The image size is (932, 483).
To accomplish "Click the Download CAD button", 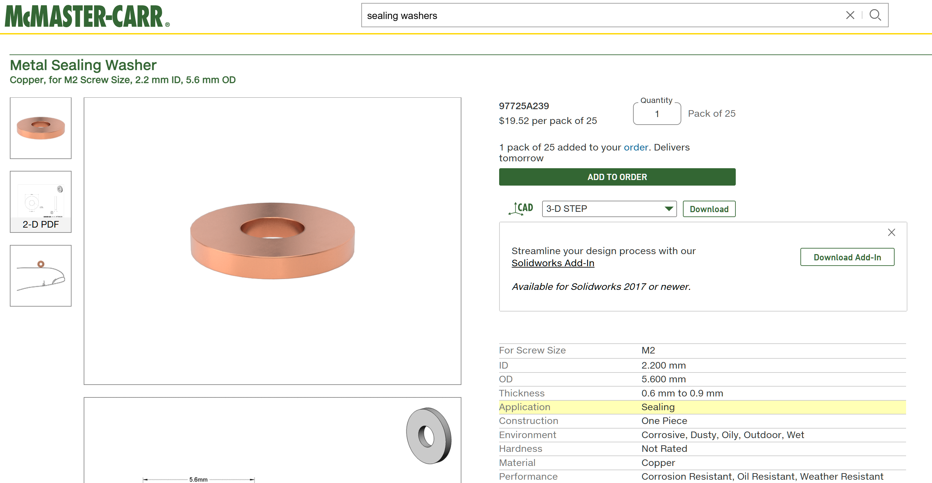I will 709,209.
